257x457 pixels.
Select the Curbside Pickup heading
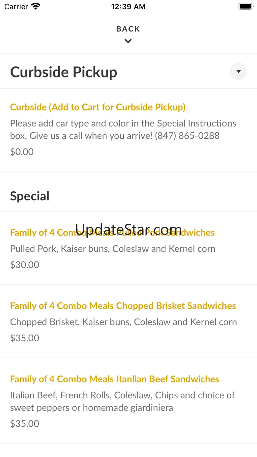point(64,72)
